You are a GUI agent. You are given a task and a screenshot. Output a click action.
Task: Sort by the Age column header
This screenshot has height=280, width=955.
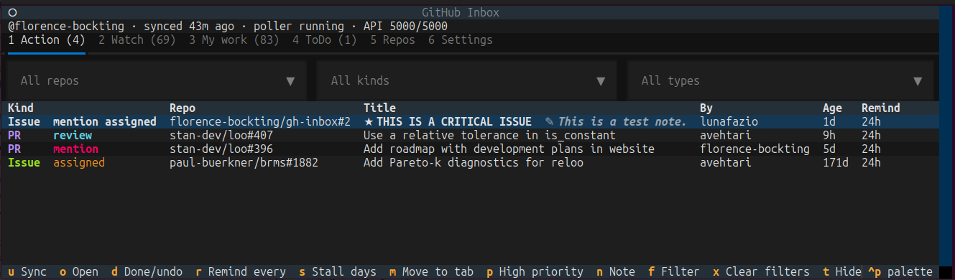(x=833, y=108)
